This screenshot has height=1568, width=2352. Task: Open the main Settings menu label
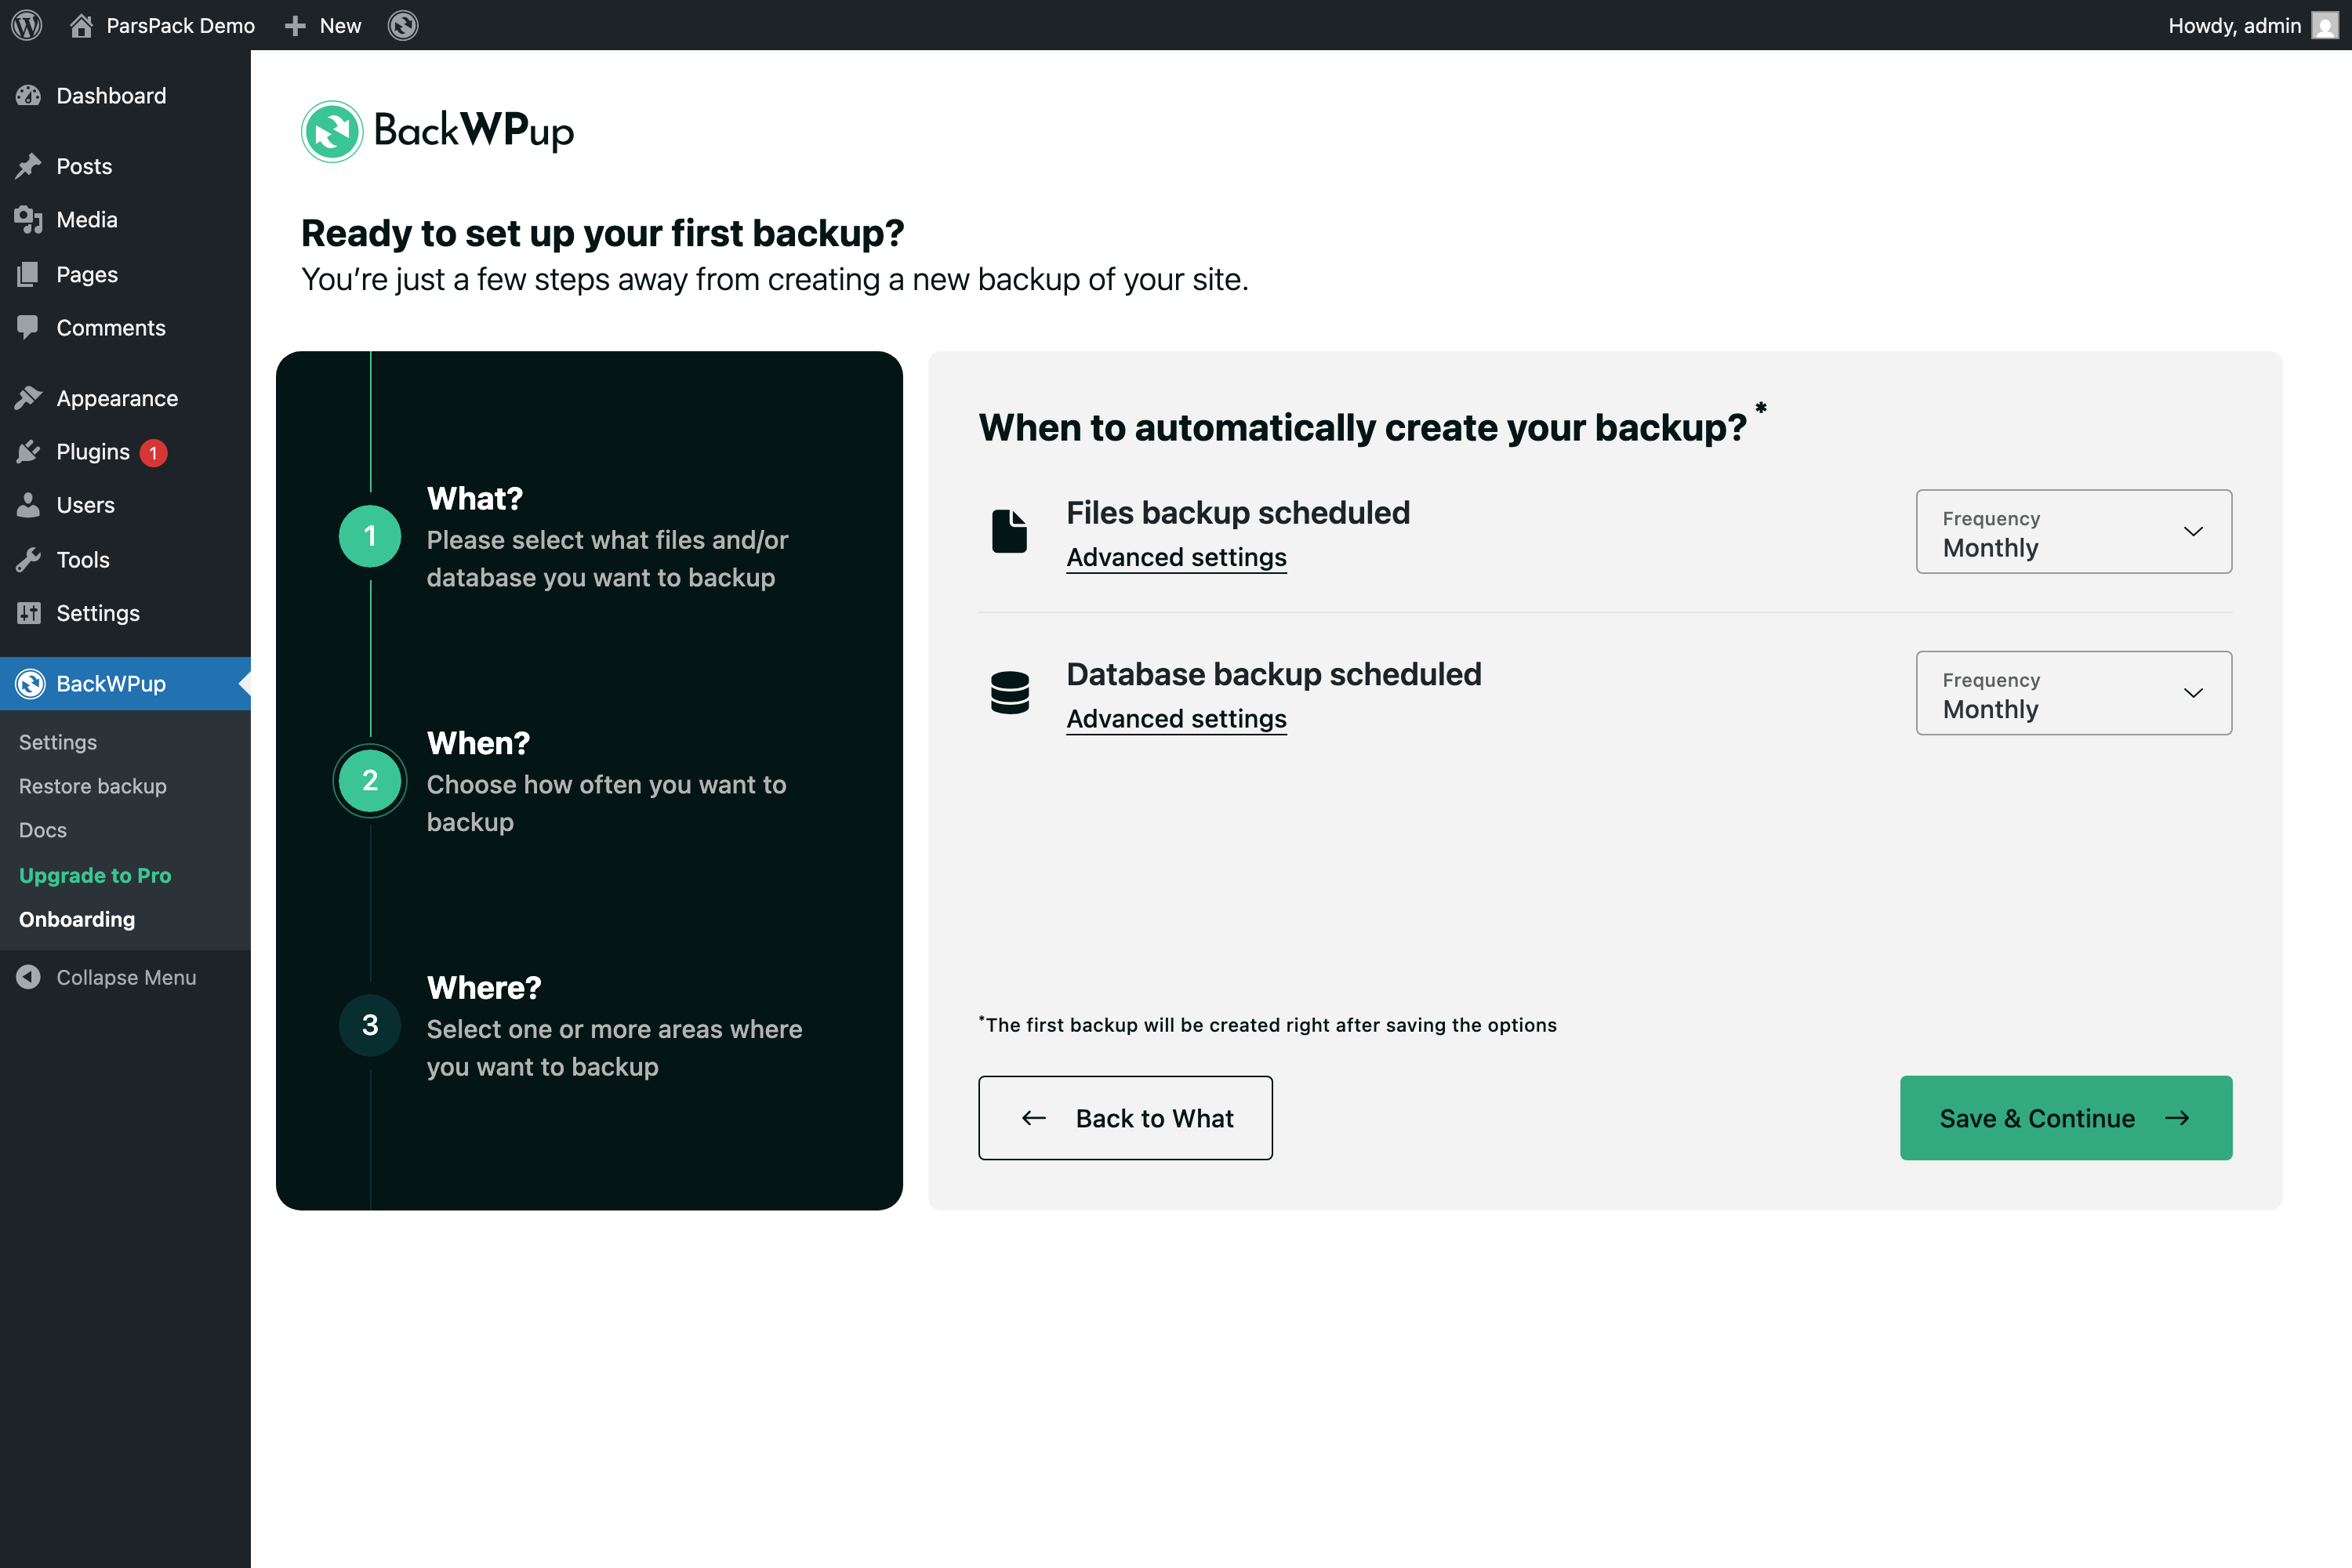(98, 613)
